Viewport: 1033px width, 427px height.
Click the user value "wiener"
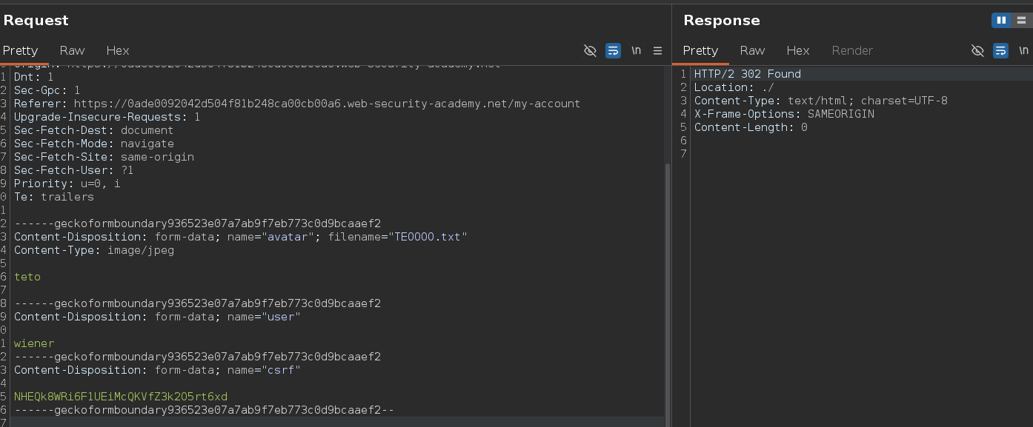click(34, 343)
